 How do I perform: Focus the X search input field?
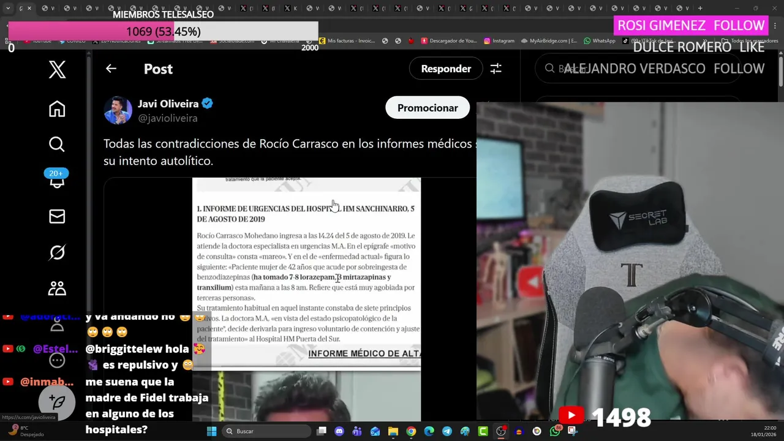point(637,69)
